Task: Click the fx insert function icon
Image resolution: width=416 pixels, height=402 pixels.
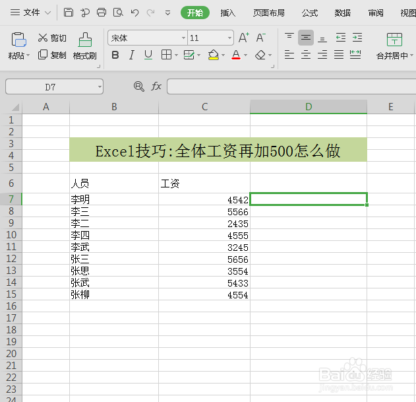Action: tap(156, 86)
